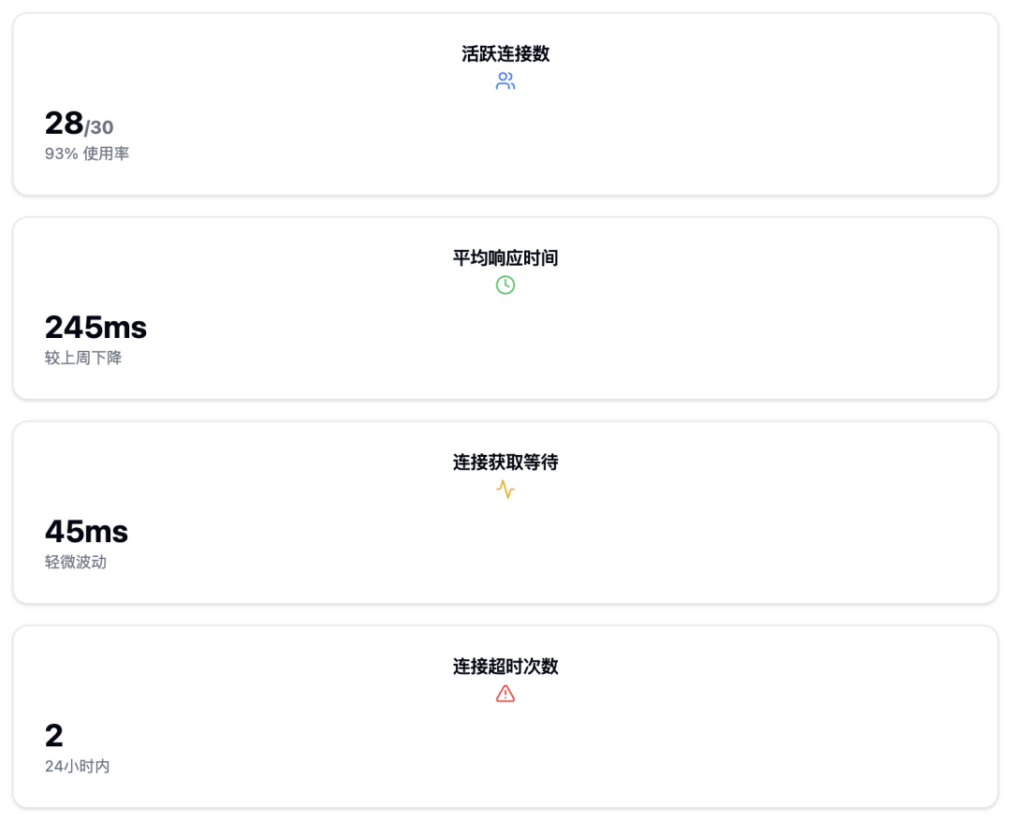This screenshot has height=822, width=1011.
Task: Click the 28 active connections value
Action: click(x=64, y=124)
